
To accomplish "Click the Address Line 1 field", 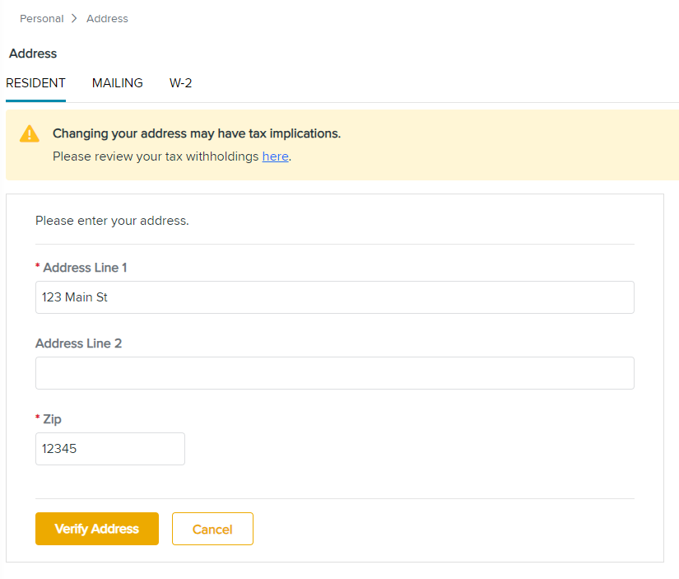I will pos(334,297).
